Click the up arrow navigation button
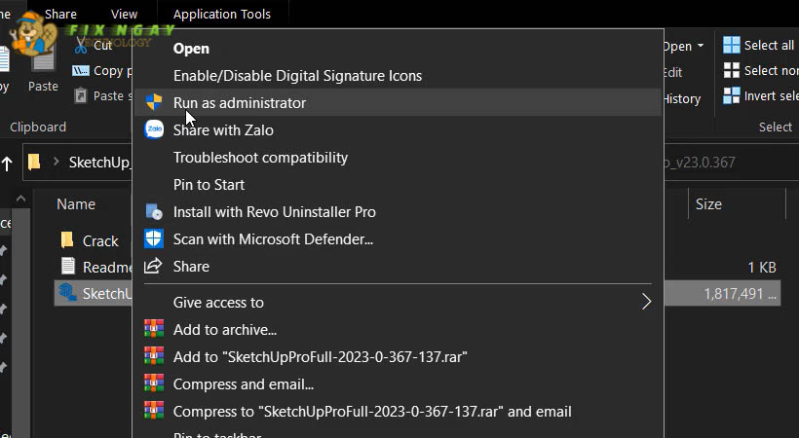The width and height of the screenshot is (799, 438). click(x=7, y=163)
